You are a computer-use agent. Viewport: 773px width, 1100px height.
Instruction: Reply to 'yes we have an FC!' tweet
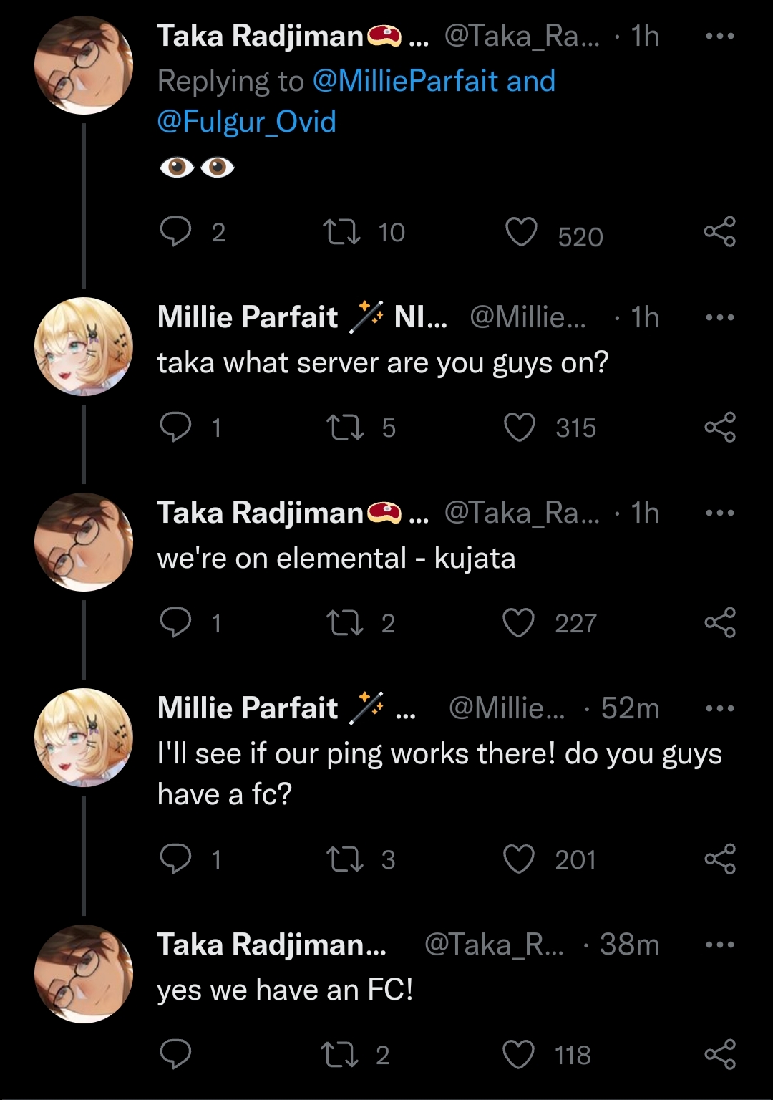(175, 1054)
